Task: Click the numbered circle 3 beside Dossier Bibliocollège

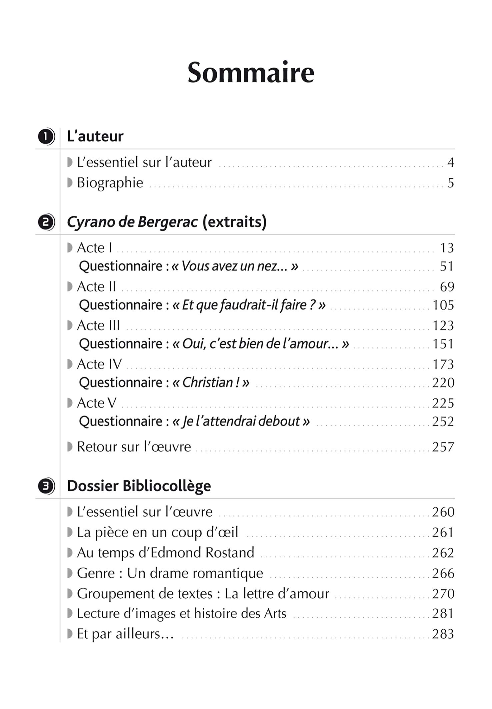Action: point(46,486)
